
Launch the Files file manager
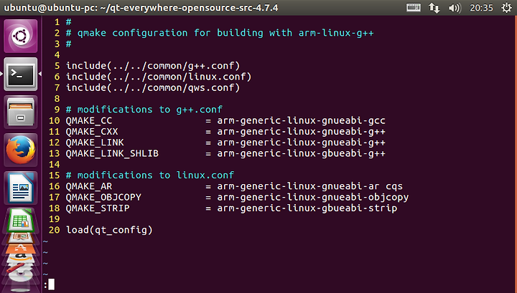pos(20,112)
